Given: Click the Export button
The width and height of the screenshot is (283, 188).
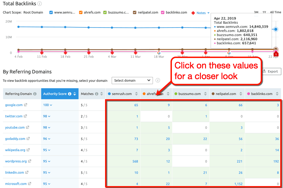Looking at the screenshot, I should point(271,71).
